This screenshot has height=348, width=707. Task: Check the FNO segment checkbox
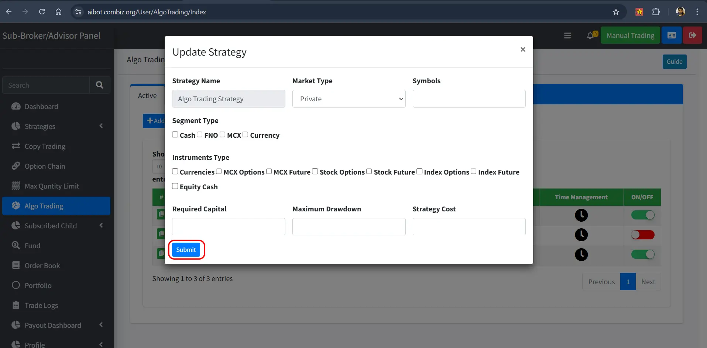click(199, 134)
